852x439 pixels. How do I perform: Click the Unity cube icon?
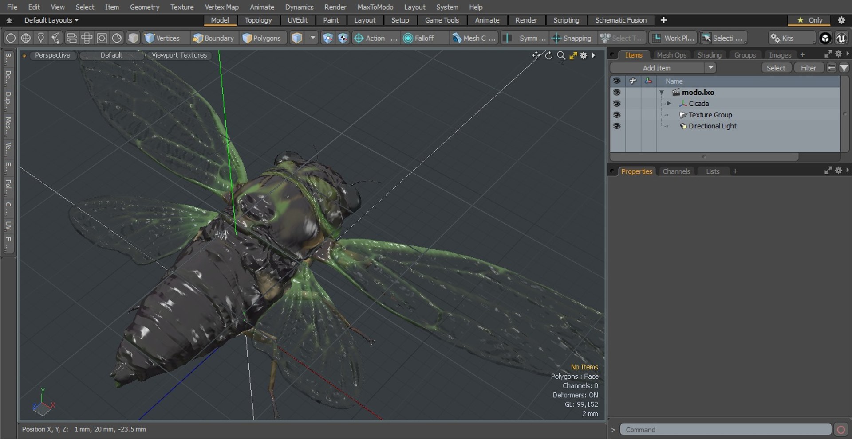click(x=825, y=38)
